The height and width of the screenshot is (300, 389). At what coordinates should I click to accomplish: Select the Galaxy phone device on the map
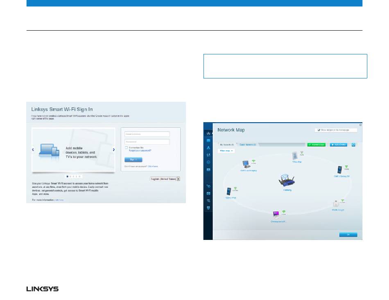tap(339, 170)
